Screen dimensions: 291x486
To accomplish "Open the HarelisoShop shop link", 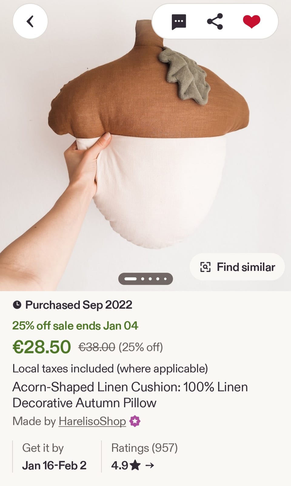I will [x=92, y=421].
